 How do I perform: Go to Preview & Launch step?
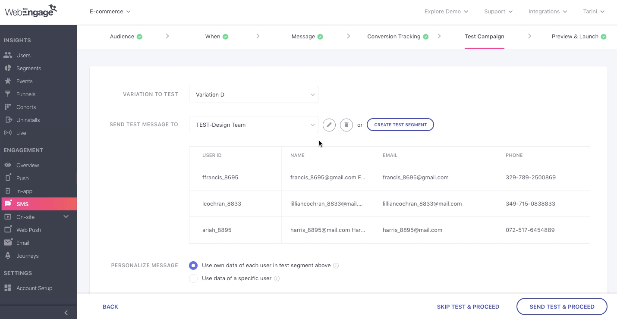click(575, 37)
